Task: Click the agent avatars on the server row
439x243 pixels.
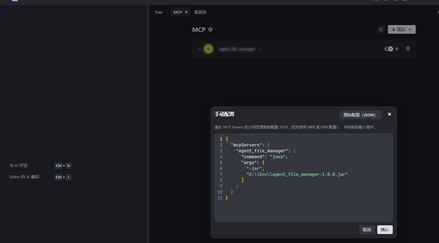Action: click(388, 49)
